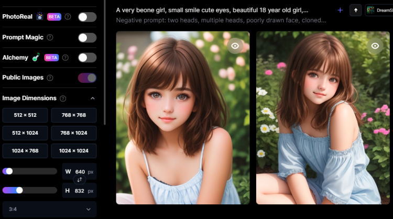Click the height slider handle
393x219 pixels.
19,190
